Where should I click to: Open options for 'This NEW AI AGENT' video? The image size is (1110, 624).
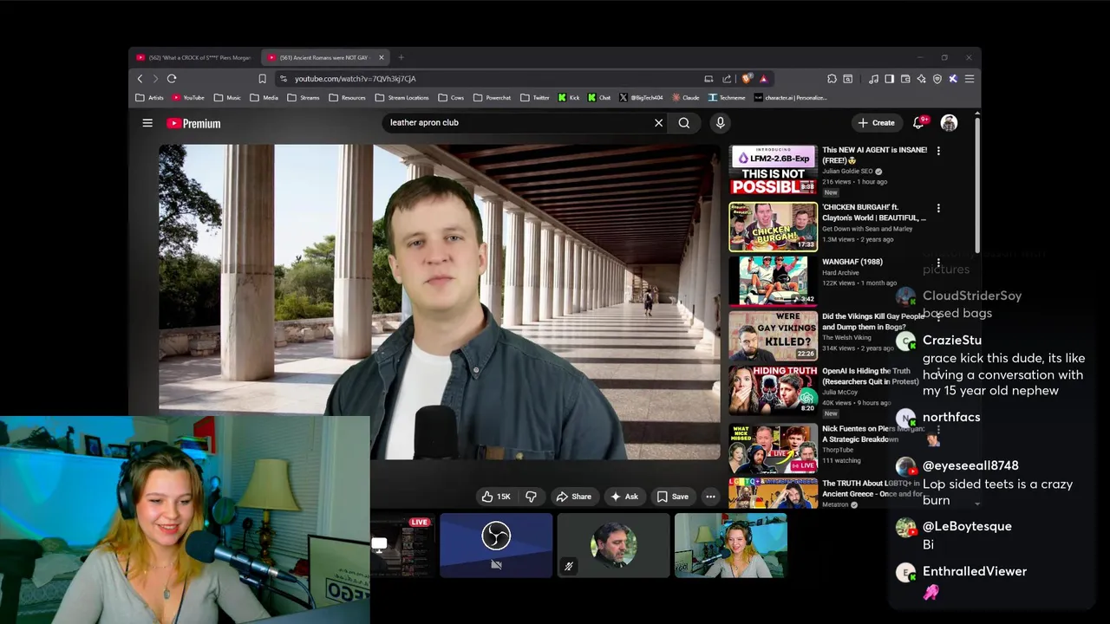point(938,151)
